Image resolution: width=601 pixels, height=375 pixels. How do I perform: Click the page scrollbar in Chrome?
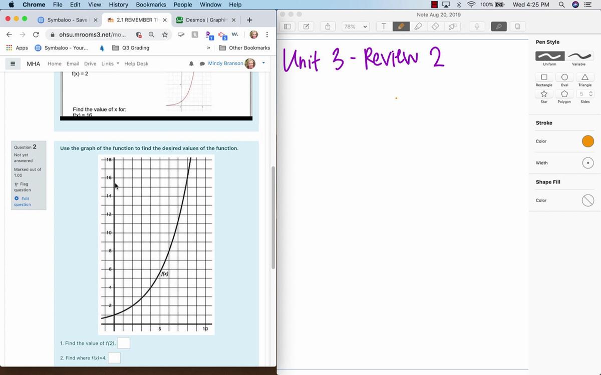273,218
